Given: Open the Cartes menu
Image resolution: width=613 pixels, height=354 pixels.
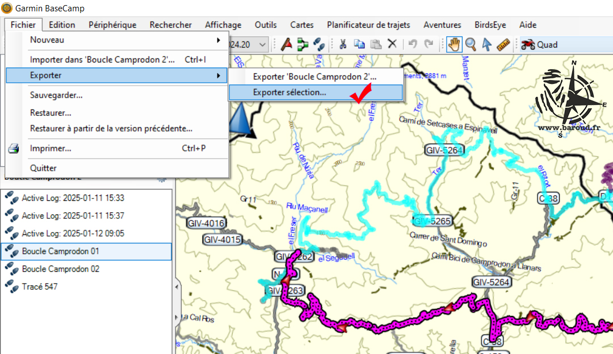Looking at the screenshot, I should 302,24.
